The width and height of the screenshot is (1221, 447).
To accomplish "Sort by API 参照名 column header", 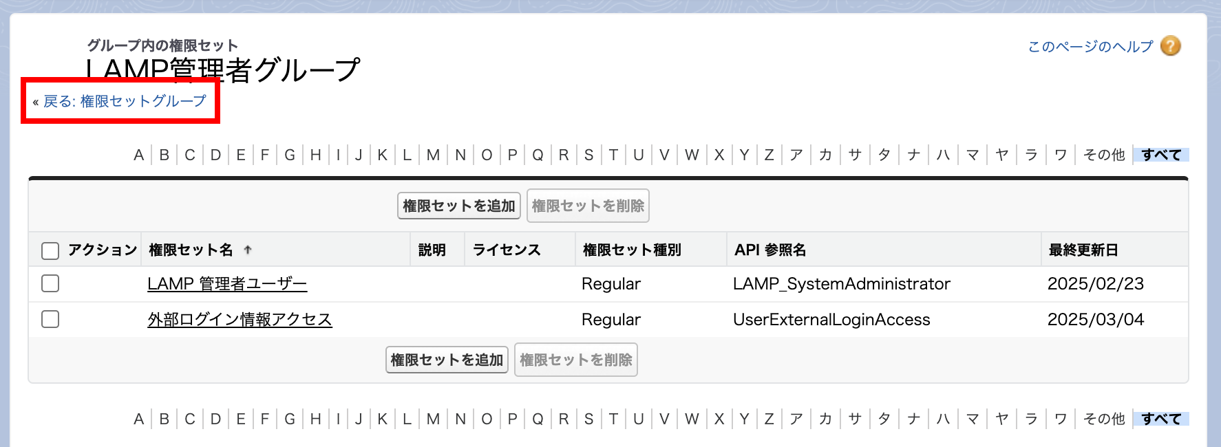I will tap(770, 250).
